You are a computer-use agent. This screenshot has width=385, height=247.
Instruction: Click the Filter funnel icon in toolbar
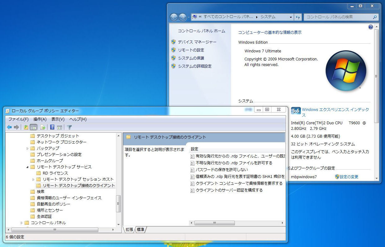tap(69, 127)
